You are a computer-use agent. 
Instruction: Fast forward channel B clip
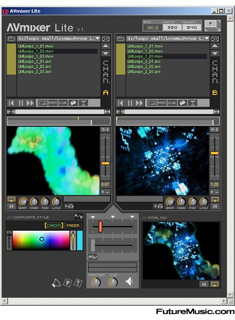pos(139,103)
